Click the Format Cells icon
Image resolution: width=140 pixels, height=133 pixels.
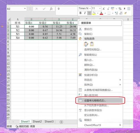80,100
